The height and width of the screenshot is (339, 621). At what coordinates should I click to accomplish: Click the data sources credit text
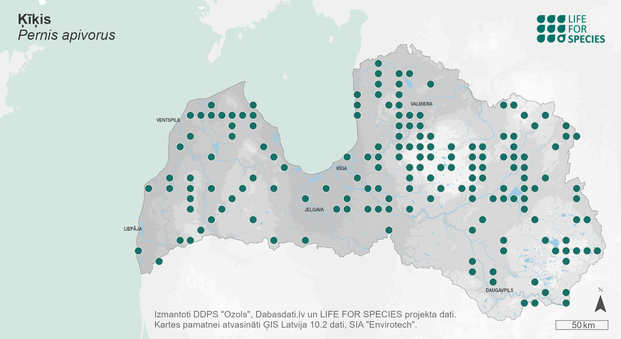(305, 314)
